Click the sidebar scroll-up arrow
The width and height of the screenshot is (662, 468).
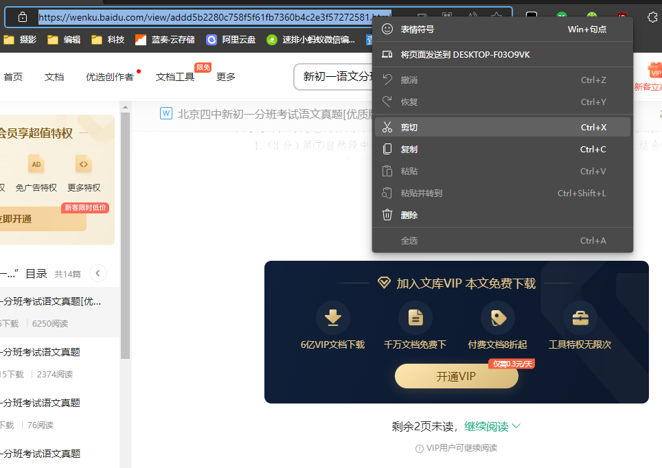(x=125, y=107)
